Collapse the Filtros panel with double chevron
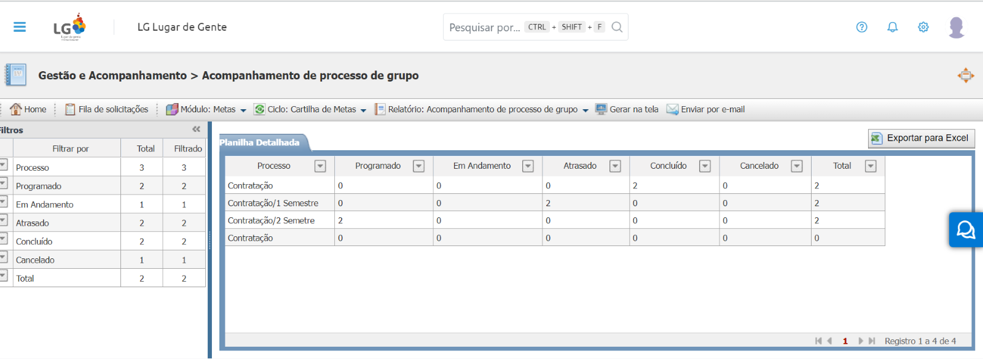The image size is (983, 359). [197, 129]
